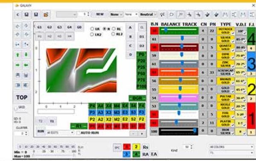This screenshot has height=161, width=256.
Task: Click the second dark bucket-like toolbar icon
Action: (x=216, y=14)
